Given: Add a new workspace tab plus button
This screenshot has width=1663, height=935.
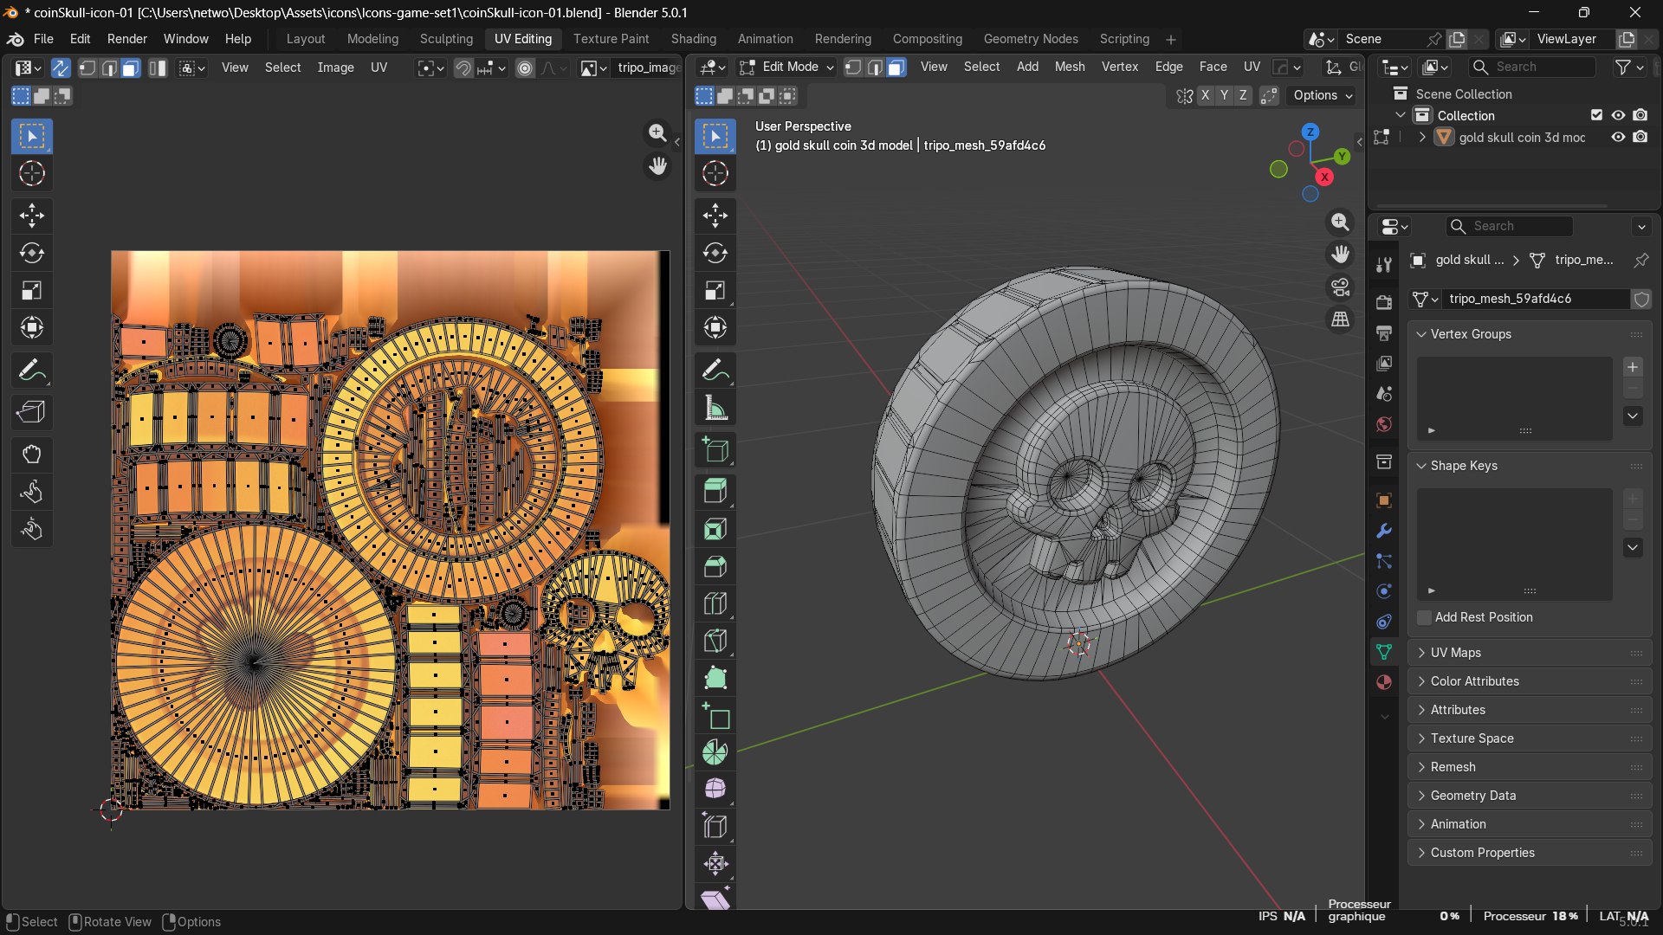Looking at the screenshot, I should pyautogui.click(x=1171, y=39).
